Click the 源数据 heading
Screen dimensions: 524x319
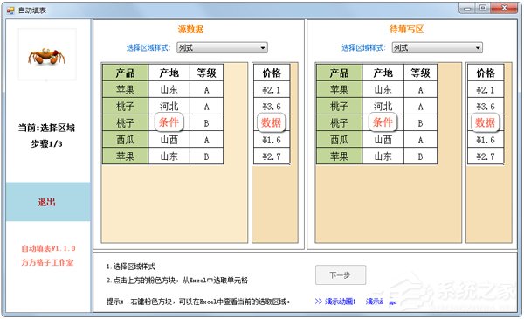click(x=190, y=30)
